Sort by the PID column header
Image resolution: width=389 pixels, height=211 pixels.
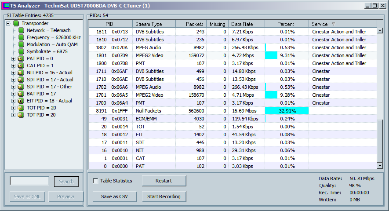pos(110,24)
